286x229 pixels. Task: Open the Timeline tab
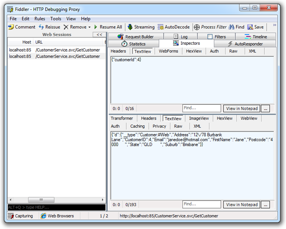coord(256,36)
